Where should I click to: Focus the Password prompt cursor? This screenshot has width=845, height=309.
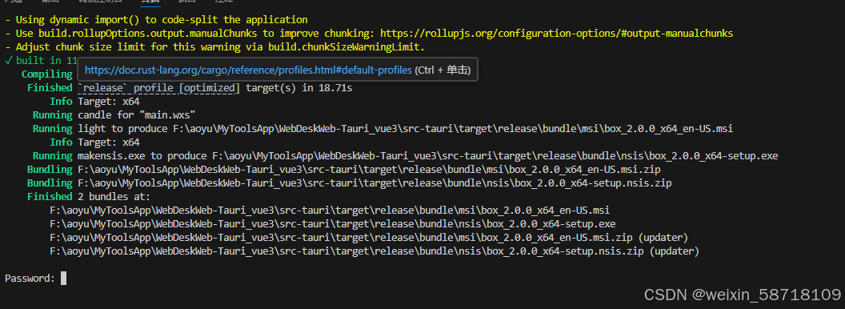coord(63,279)
